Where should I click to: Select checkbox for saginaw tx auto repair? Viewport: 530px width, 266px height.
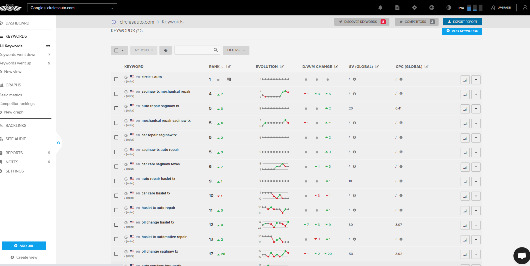point(116,152)
